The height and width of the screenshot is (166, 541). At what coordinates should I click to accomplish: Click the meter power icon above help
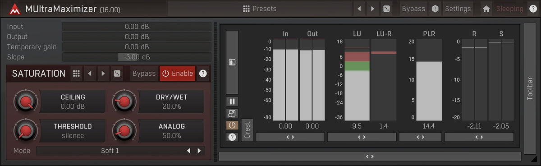233,125
